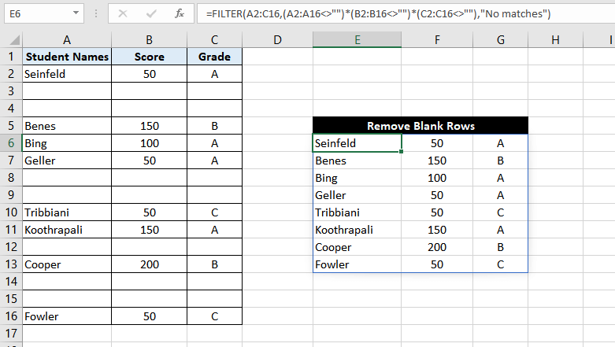This screenshot has height=347, width=615.
Task: Select row 3 header
Action: [x=11, y=91]
